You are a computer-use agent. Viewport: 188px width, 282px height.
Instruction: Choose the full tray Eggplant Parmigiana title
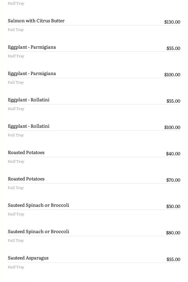coord(32,73)
